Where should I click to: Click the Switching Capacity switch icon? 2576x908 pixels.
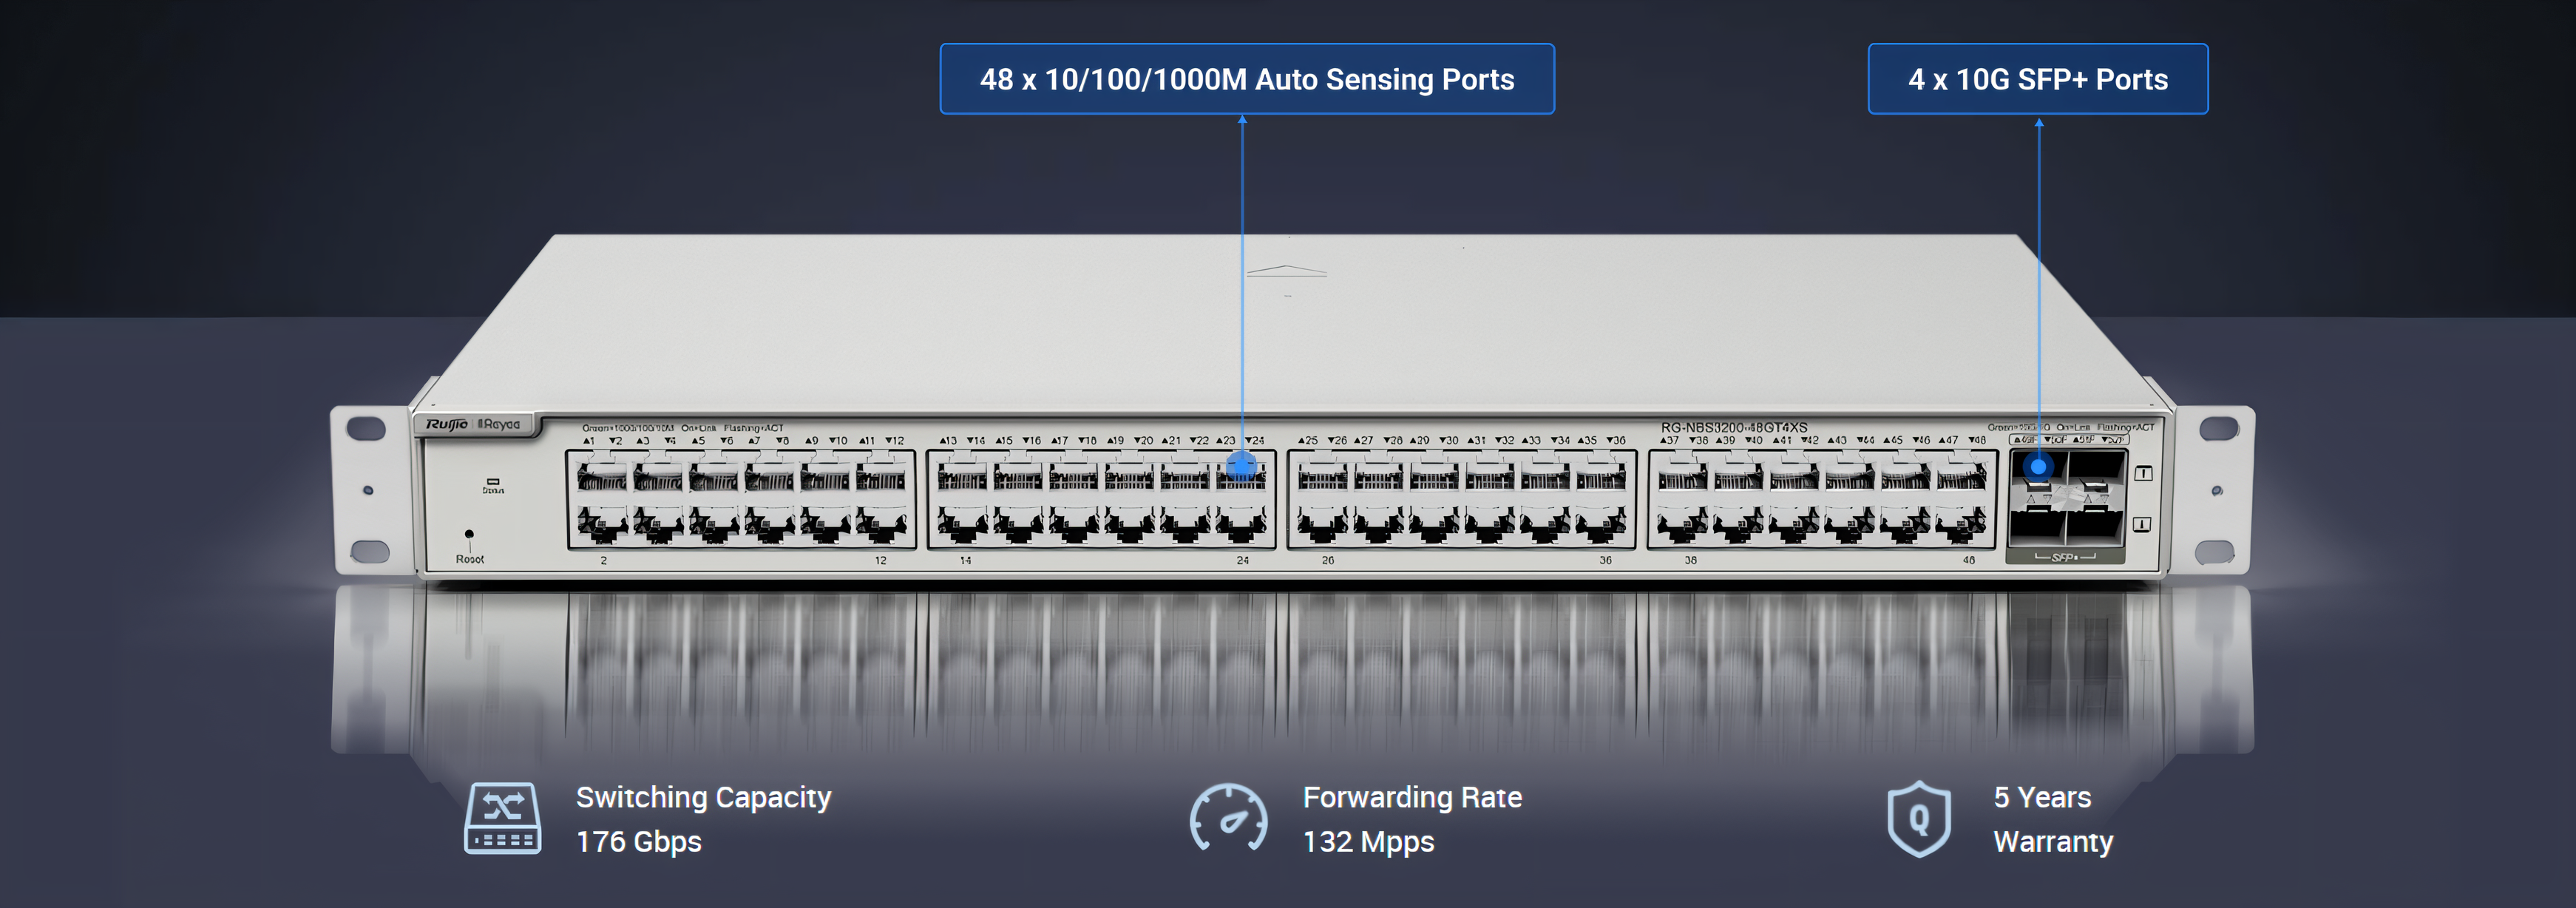click(503, 818)
